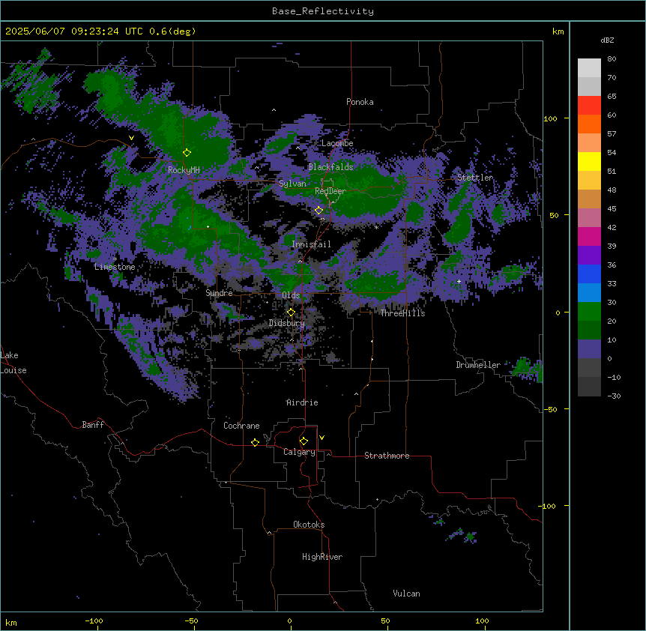
Task: Click the -100 tick on bottom axis
Action: (94, 621)
